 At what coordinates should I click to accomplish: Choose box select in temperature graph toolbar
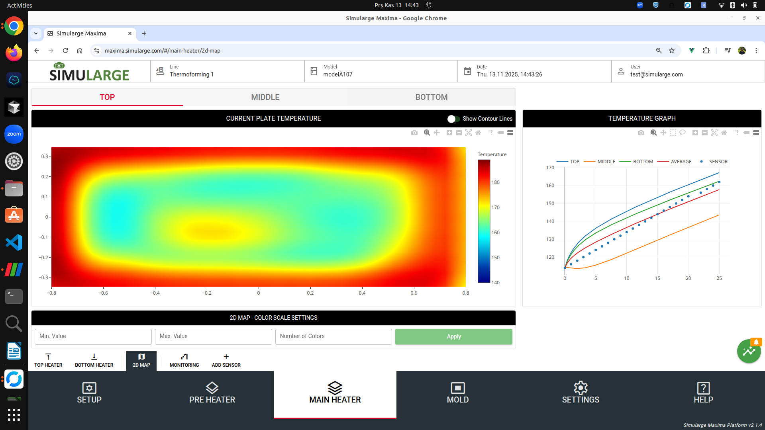click(673, 133)
